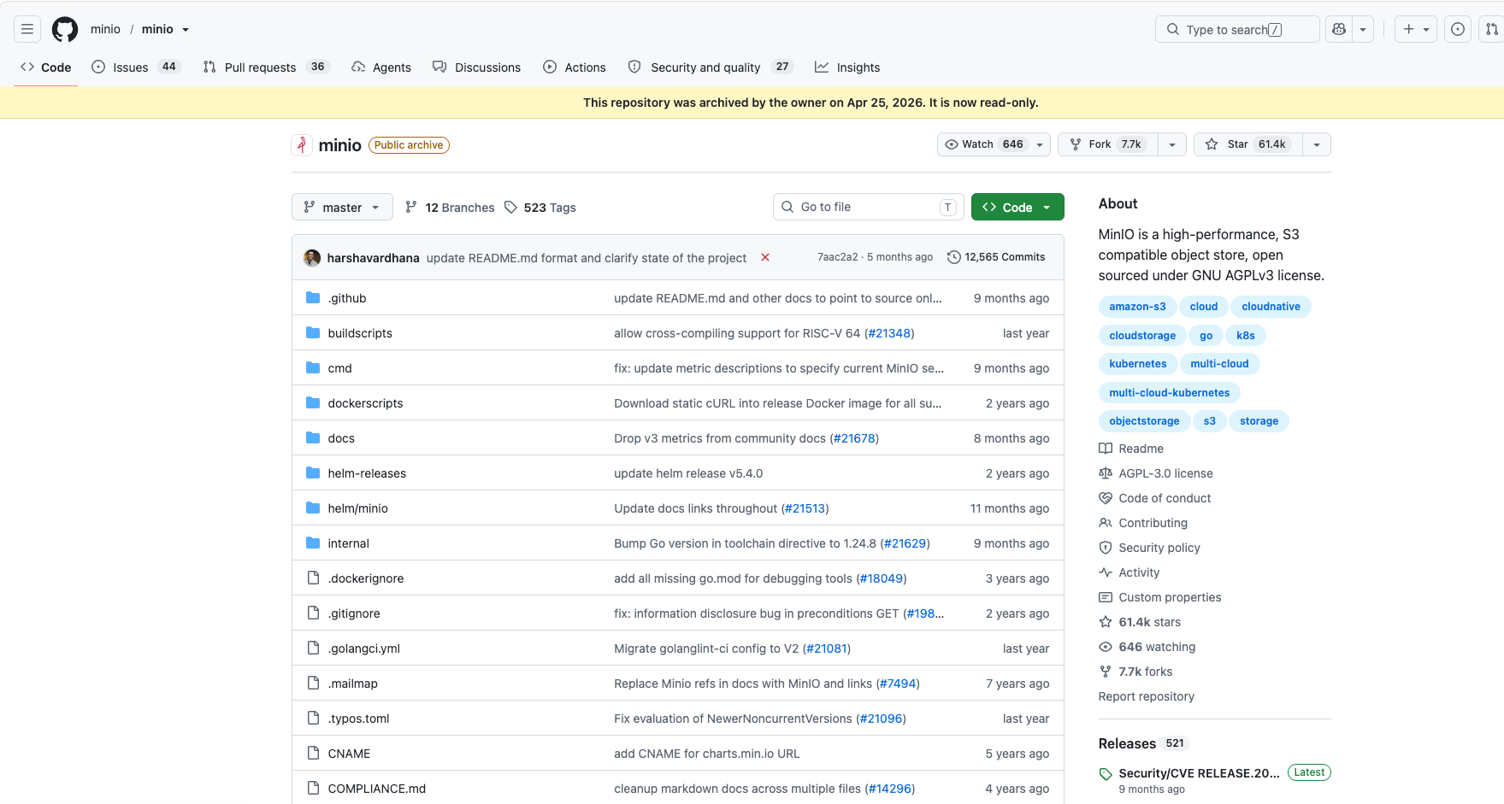Screen dimensions: 1504x804
Task: Click the Contributing people icon
Action: (1106, 523)
